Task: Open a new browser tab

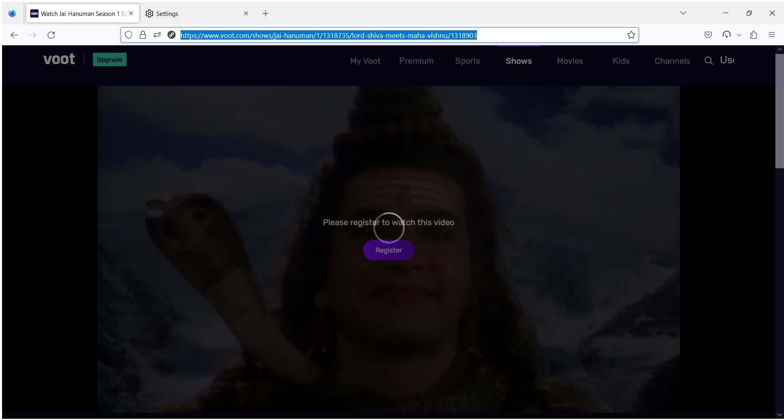Action: point(265,13)
